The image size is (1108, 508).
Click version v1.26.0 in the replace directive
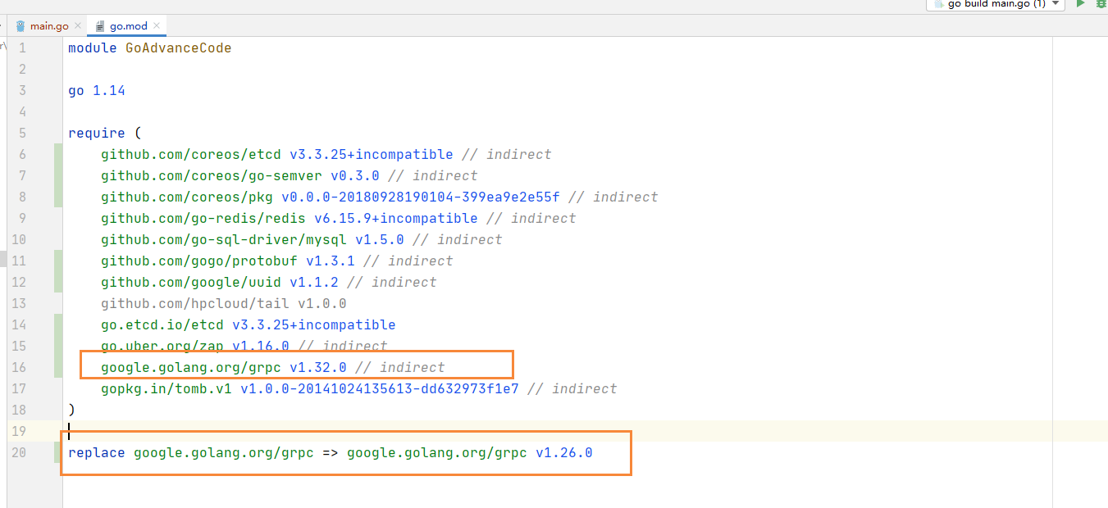pos(563,452)
